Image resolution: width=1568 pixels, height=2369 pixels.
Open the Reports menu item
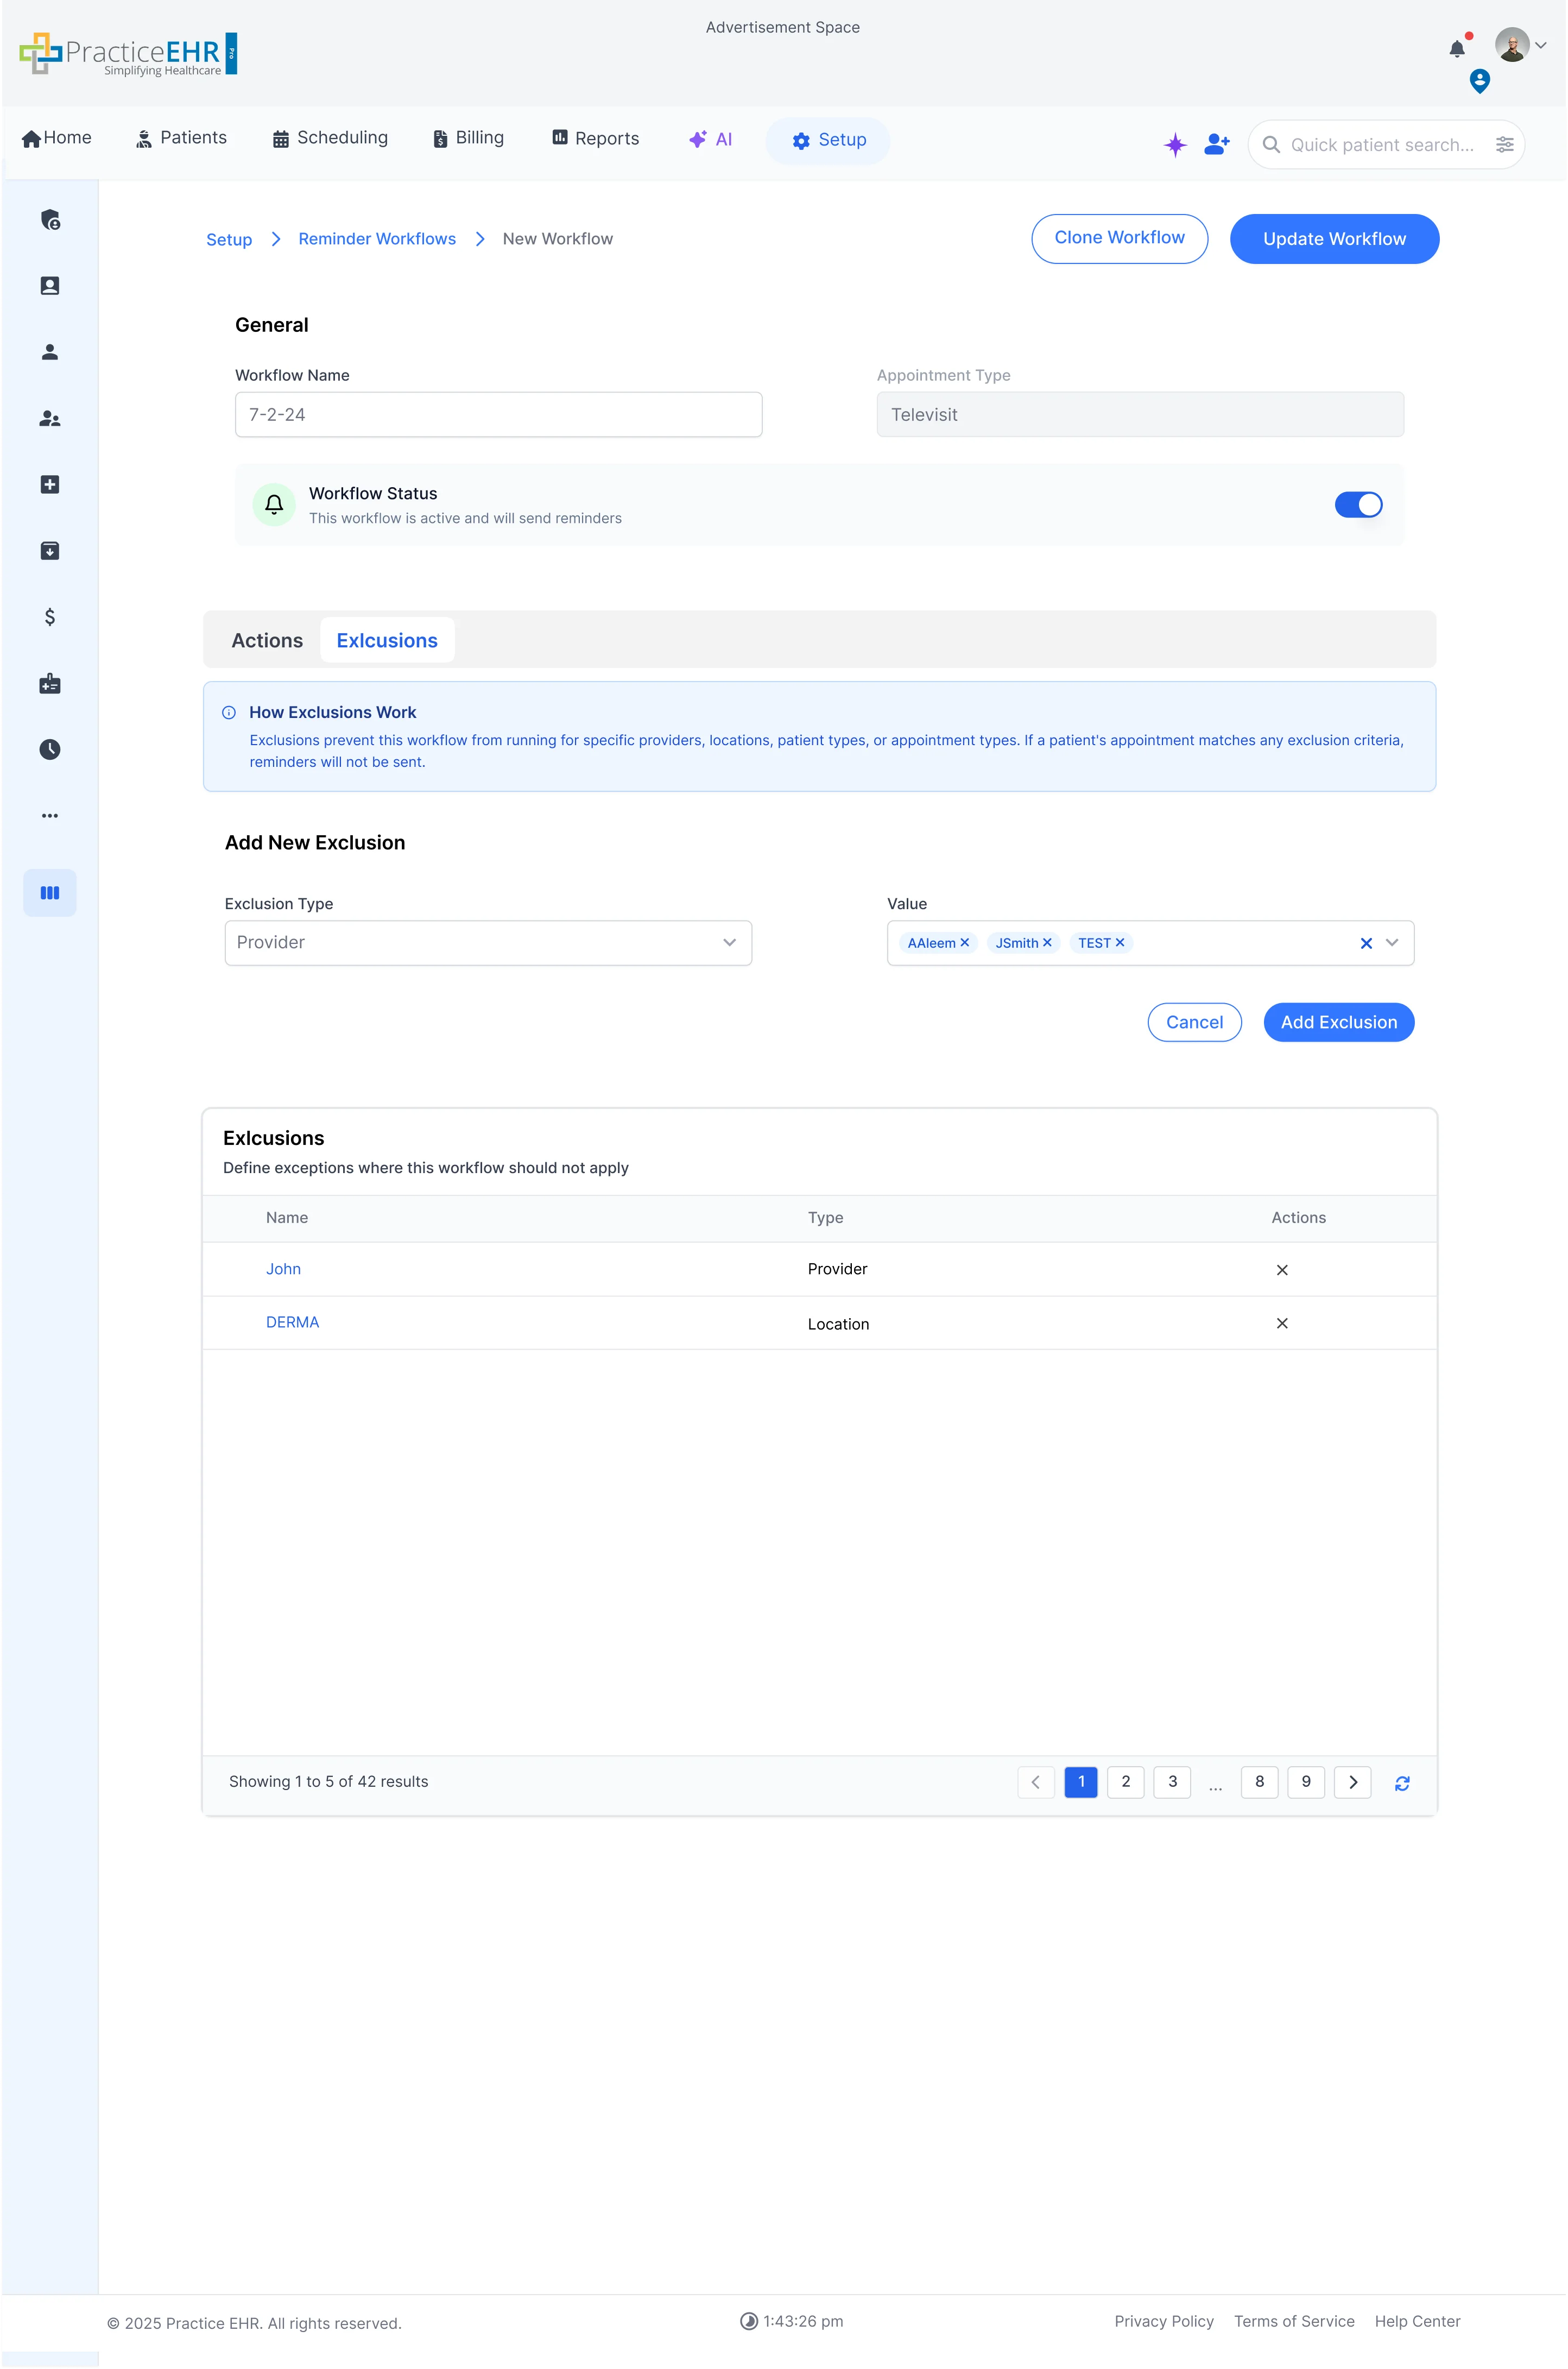594,138
